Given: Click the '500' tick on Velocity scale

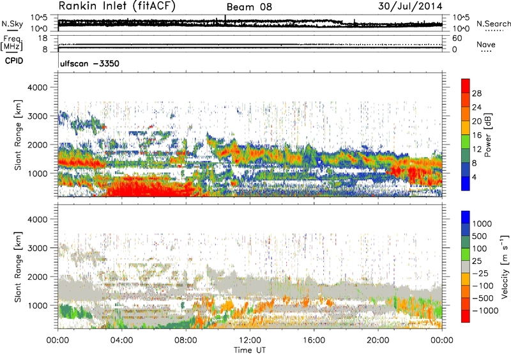Looking at the screenshot, I should 480,236.
